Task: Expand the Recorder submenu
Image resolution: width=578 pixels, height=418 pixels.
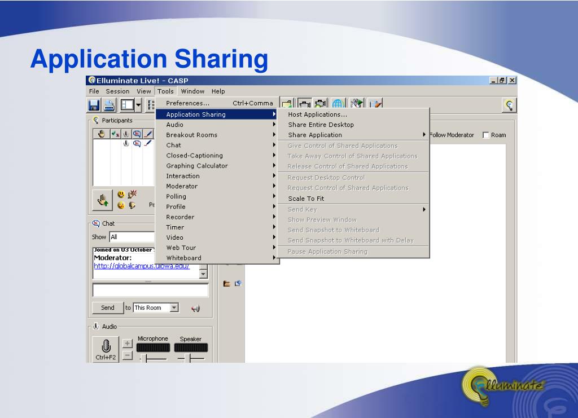Action: tap(217, 217)
